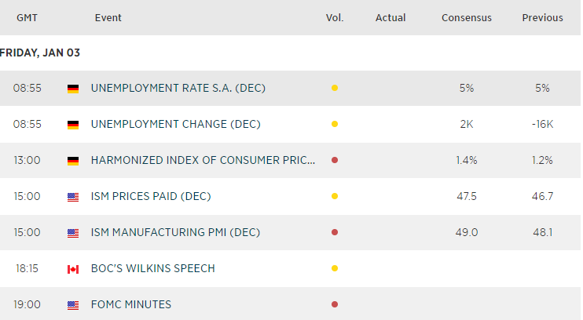Screen dimensions: 583x320
Task: Click German flag beside Harmonized Index row
Action: click(73, 161)
